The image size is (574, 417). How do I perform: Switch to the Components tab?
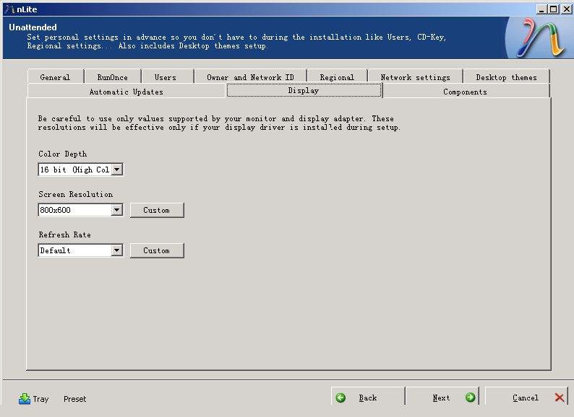click(x=465, y=92)
